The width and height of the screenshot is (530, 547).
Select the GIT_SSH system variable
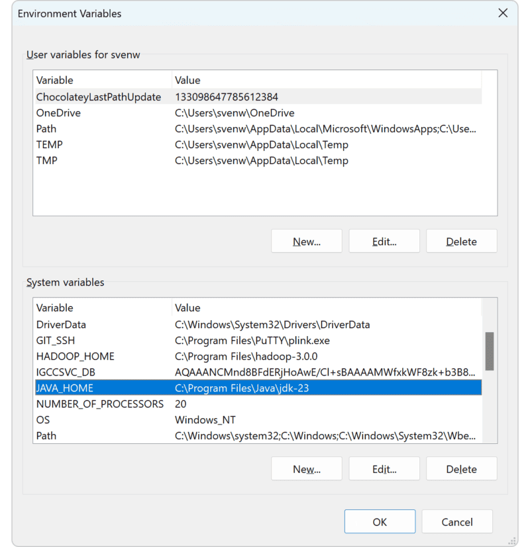click(99, 340)
